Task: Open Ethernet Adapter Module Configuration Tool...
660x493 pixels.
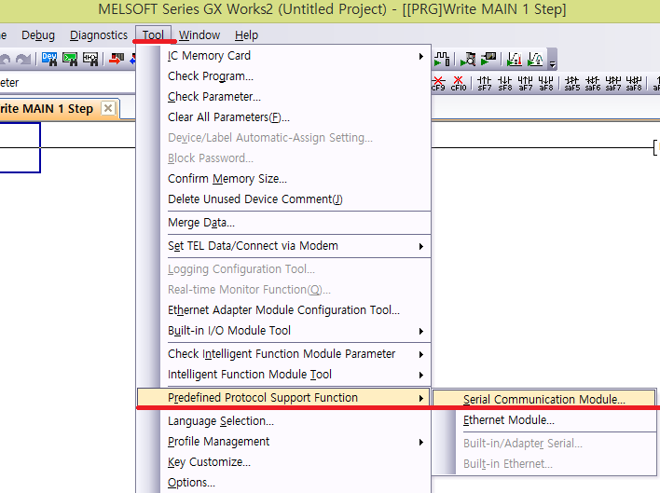Action: [x=296, y=310]
